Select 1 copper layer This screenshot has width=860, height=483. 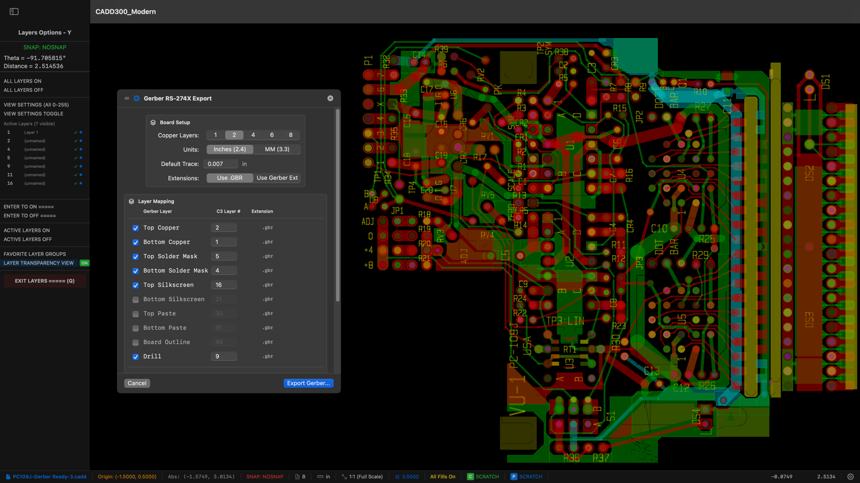click(x=216, y=135)
